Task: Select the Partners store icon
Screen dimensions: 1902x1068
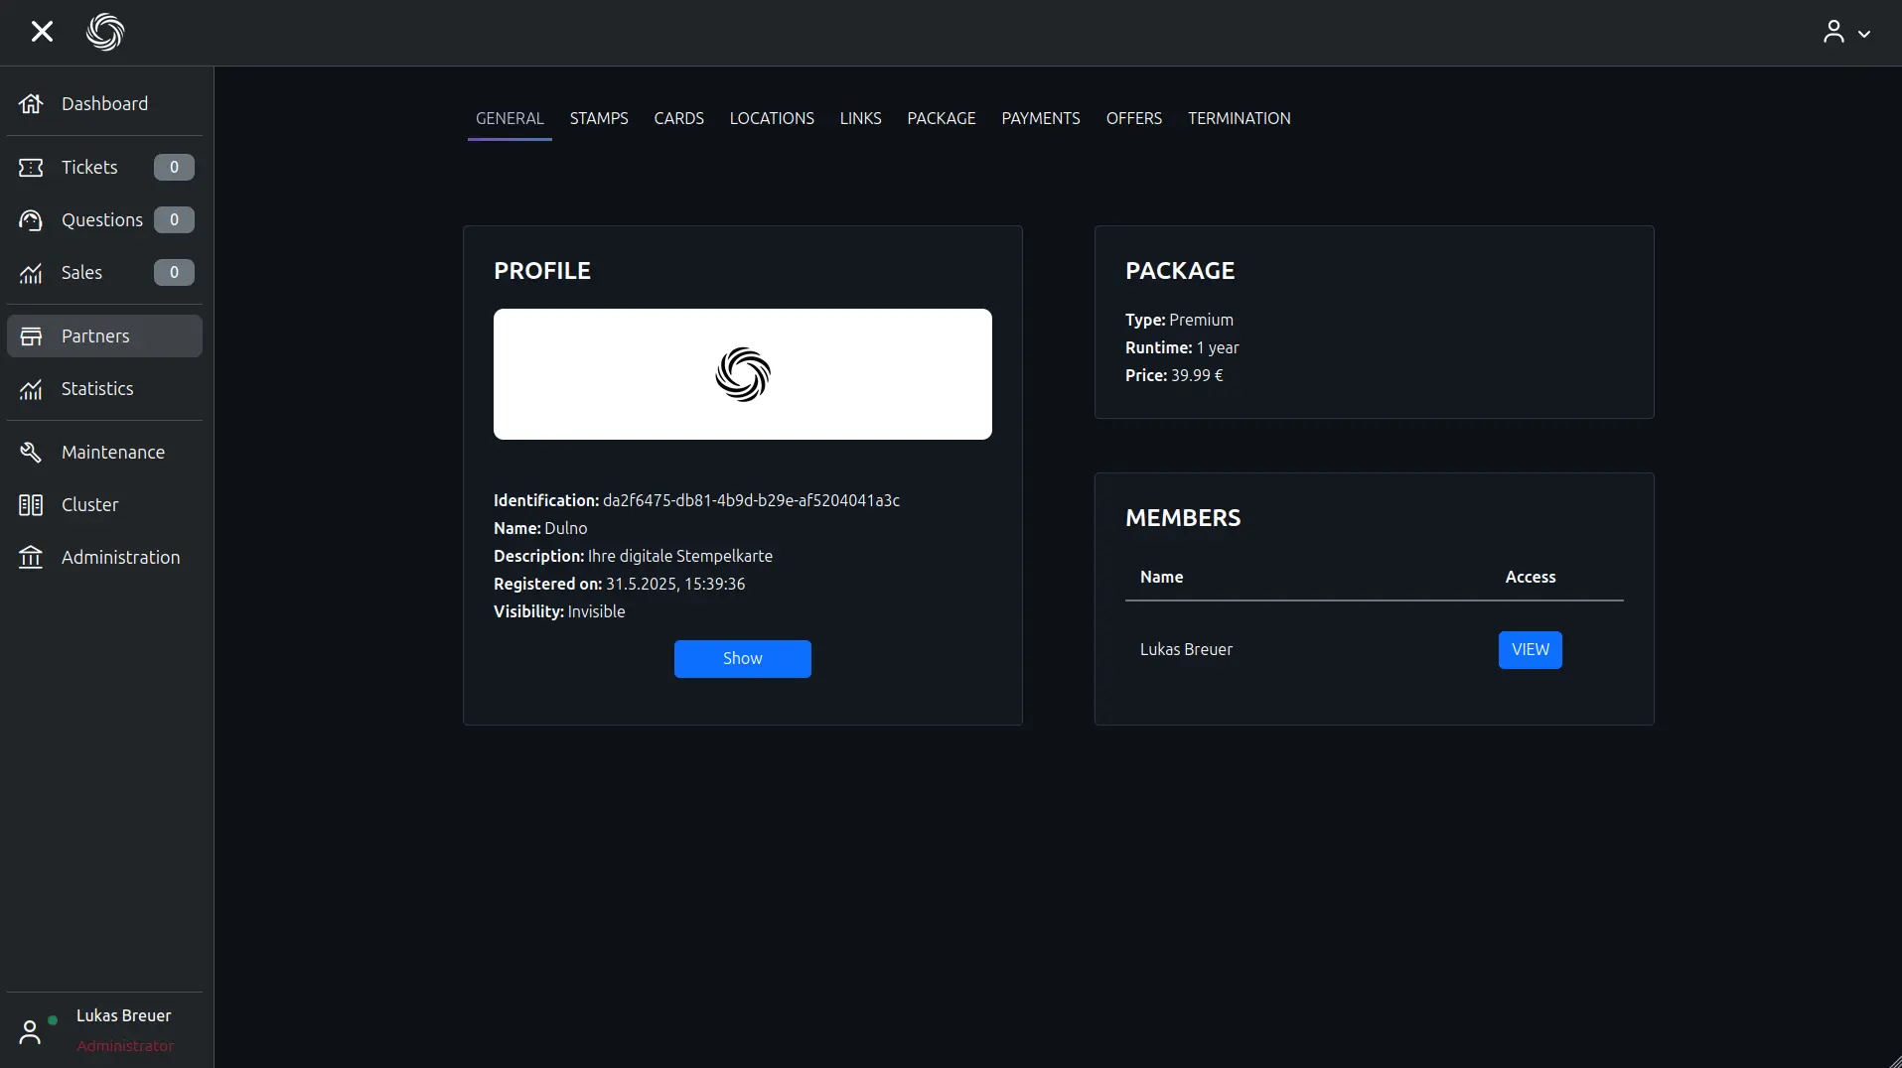Action: click(x=31, y=336)
